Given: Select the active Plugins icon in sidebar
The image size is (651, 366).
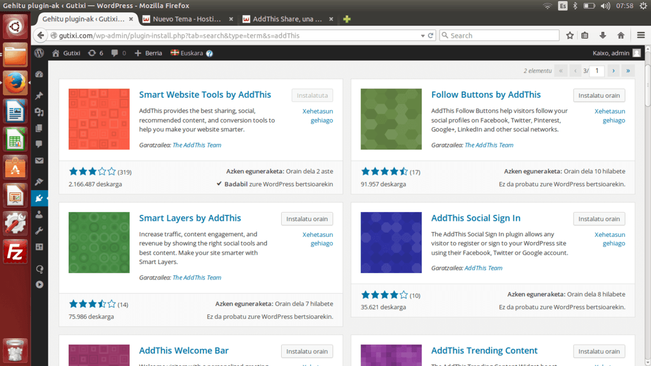Looking at the screenshot, I should pyautogui.click(x=39, y=198).
